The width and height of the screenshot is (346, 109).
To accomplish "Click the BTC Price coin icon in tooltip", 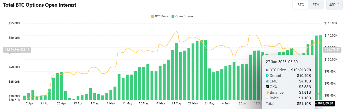I will [267, 70].
